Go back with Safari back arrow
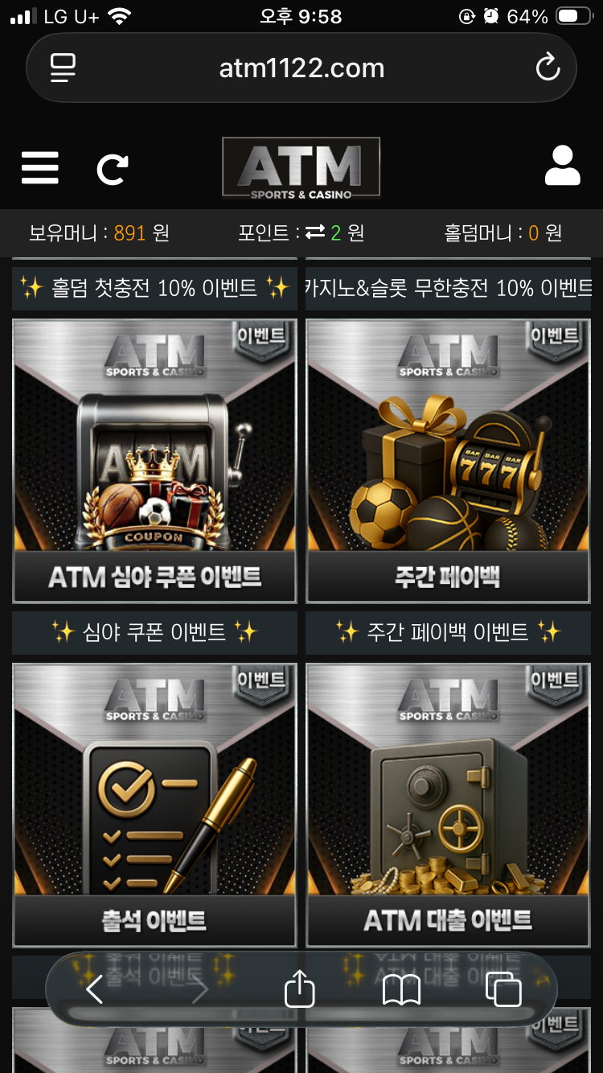This screenshot has height=1073, width=603. pos(94,989)
